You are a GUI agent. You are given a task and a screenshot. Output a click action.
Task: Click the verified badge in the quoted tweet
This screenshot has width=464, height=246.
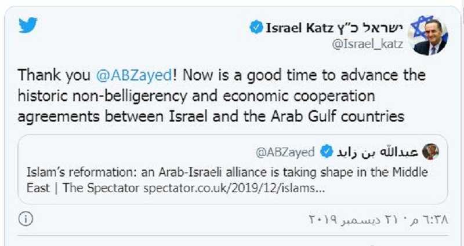click(325, 153)
